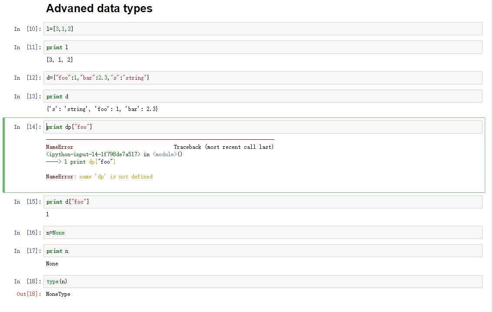Image resolution: width=493 pixels, height=312 pixels.
Task: Click the ipython-input-14 traceback line
Action: [x=114, y=154]
